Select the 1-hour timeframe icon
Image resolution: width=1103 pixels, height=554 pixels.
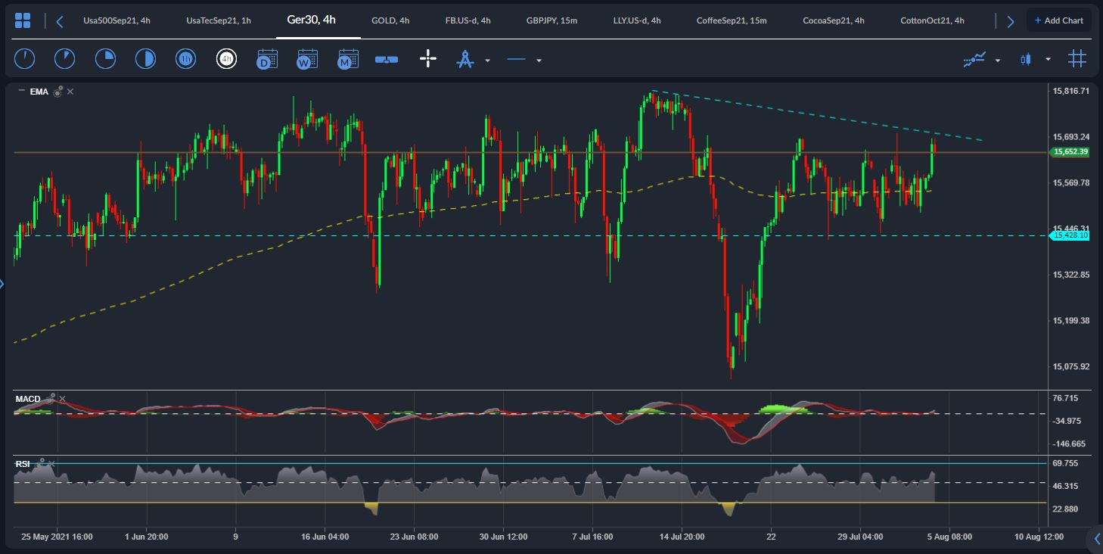(x=185, y=58)
